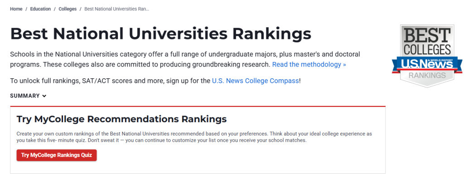Start the Try MyCollege Rankings Quiz
This screenshot has width=469, height=176.
(57, 155)
